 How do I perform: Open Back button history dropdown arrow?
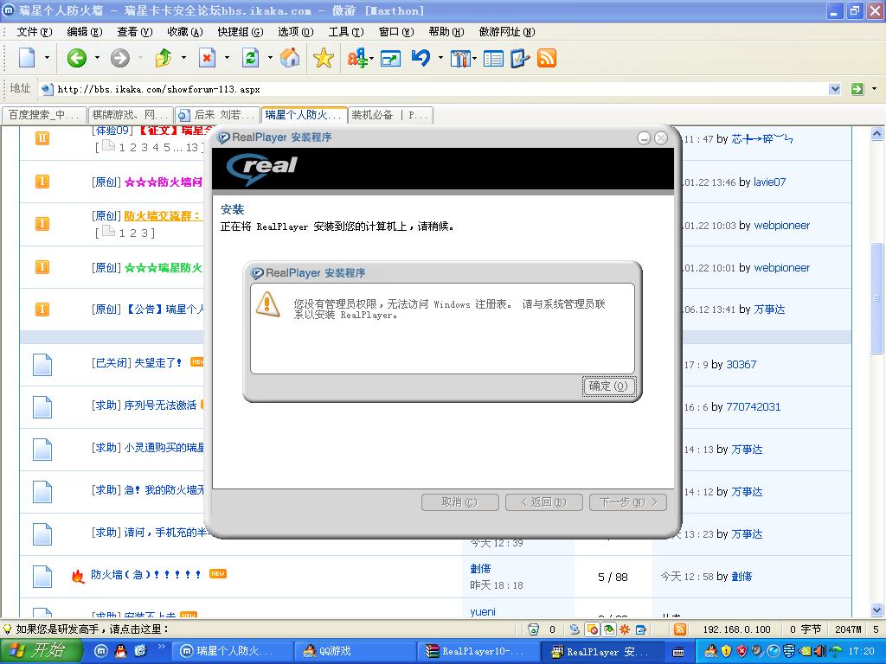(97, 58)
